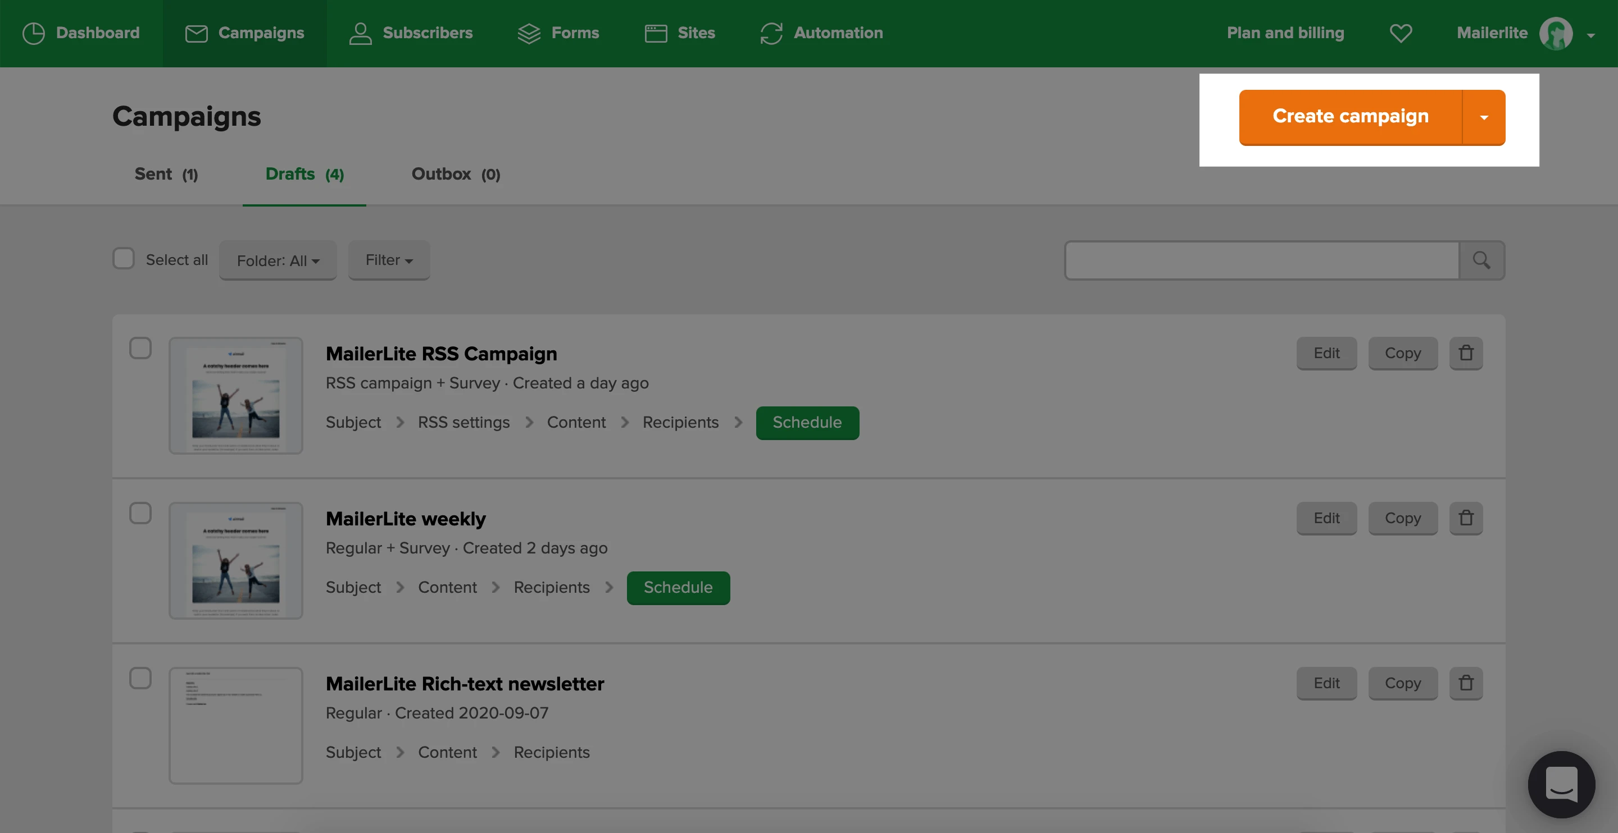This screenshot has width=1618, height=833.
Task: Open the Folder: All dropdown
Action: [278, 260]
